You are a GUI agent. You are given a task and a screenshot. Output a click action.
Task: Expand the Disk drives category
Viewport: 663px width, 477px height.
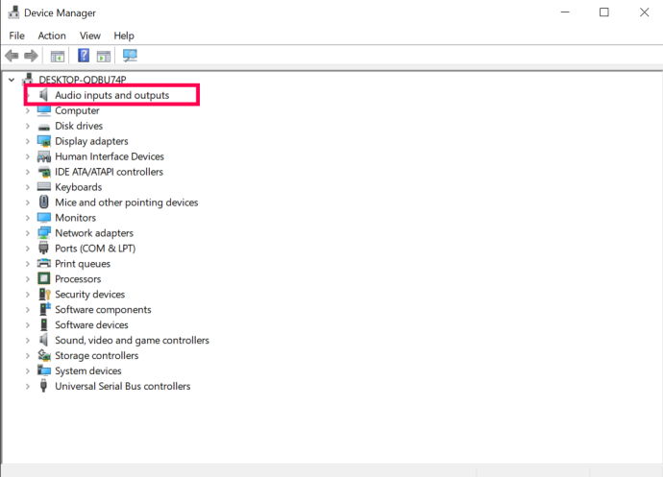point(28,126)
